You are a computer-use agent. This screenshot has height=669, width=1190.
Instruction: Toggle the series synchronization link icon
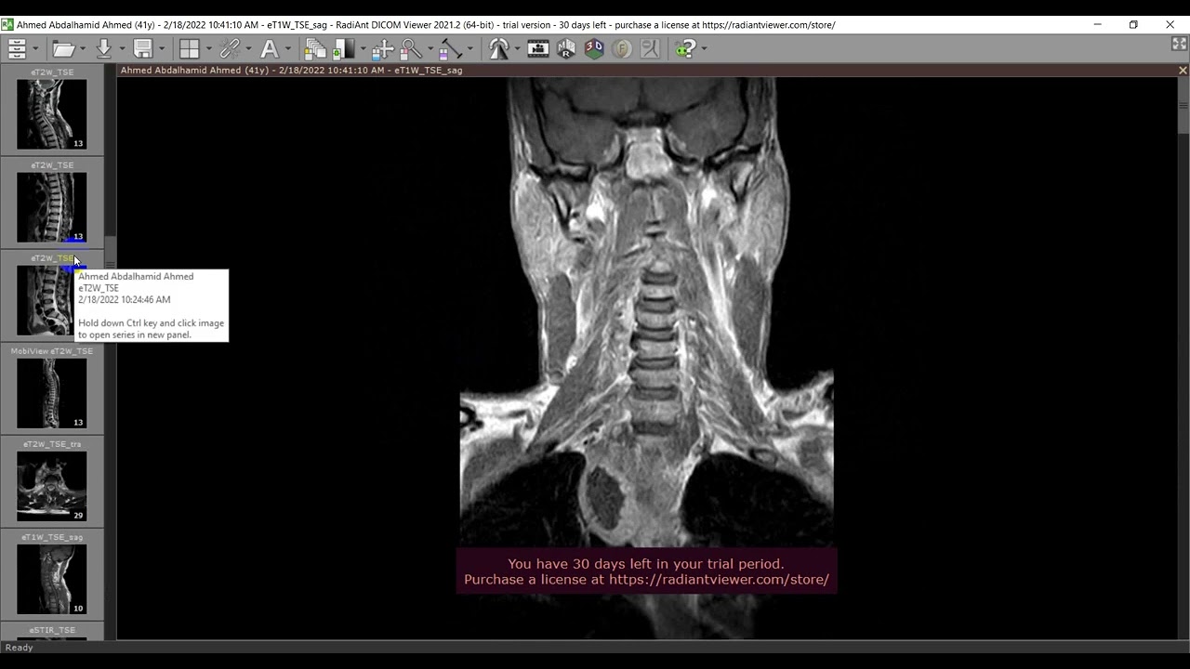(230, 48)
